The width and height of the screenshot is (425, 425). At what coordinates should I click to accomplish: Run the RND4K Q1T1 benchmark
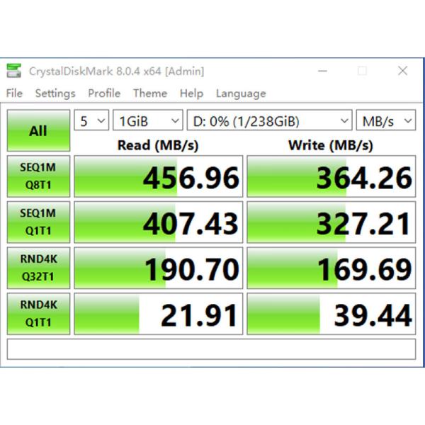[x=38, y=313]
